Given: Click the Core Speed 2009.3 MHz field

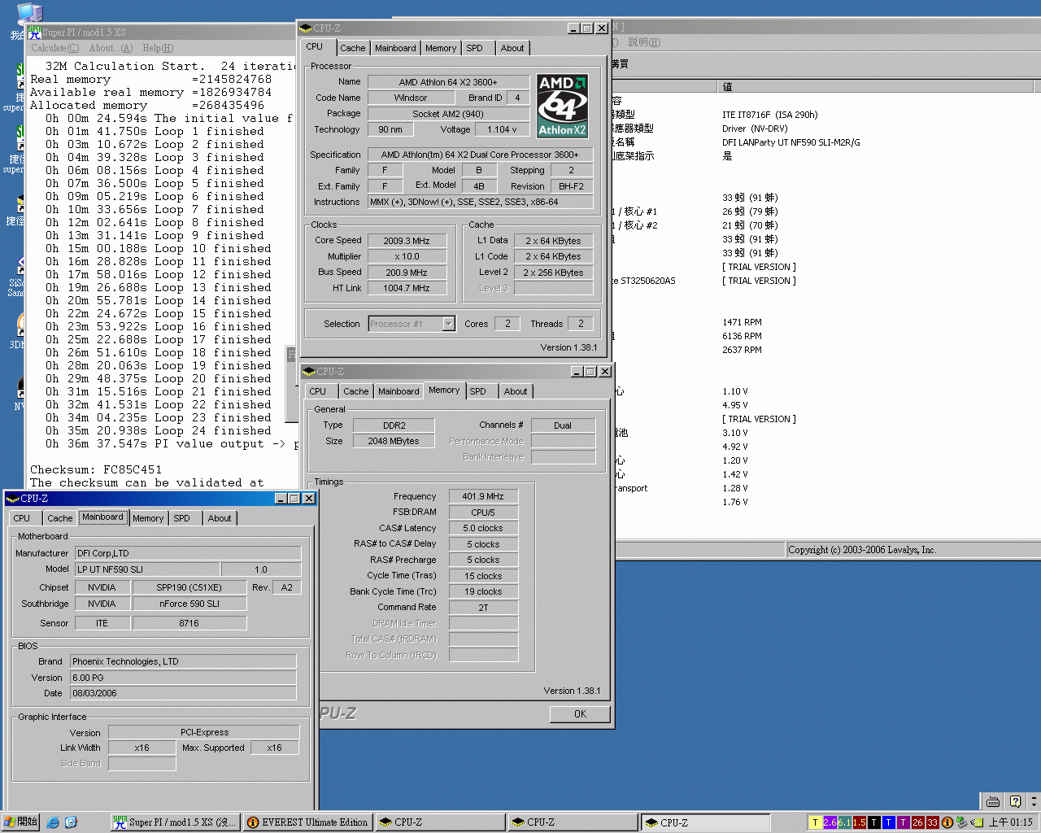Looking at the screenshot, I should [x=407, y=241].
